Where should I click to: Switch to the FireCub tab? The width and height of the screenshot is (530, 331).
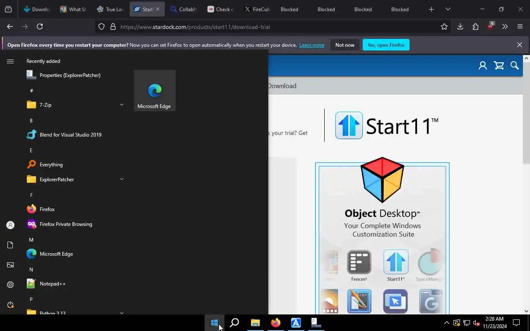257,9
